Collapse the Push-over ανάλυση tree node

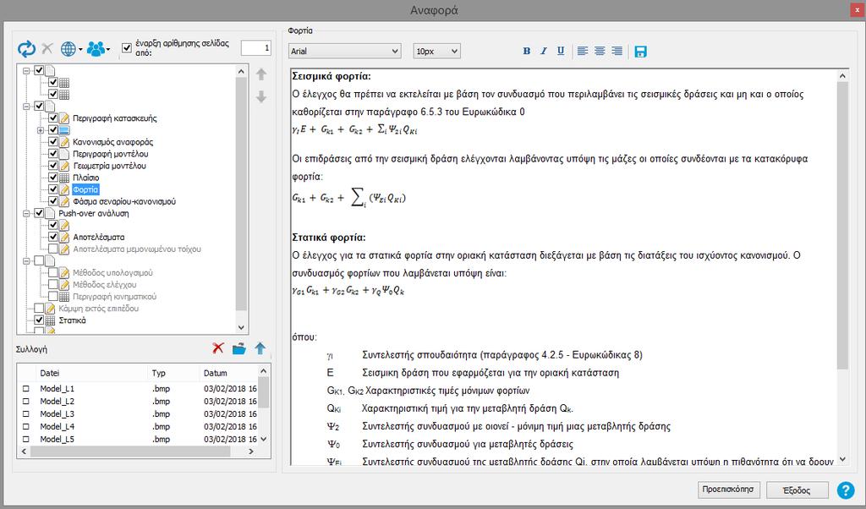[x=26, y=213]
